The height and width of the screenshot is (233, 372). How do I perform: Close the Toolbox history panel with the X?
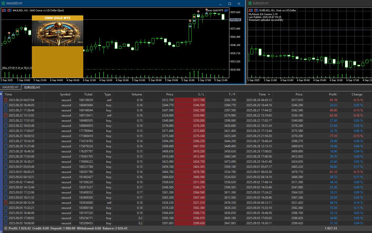point(1,94)
